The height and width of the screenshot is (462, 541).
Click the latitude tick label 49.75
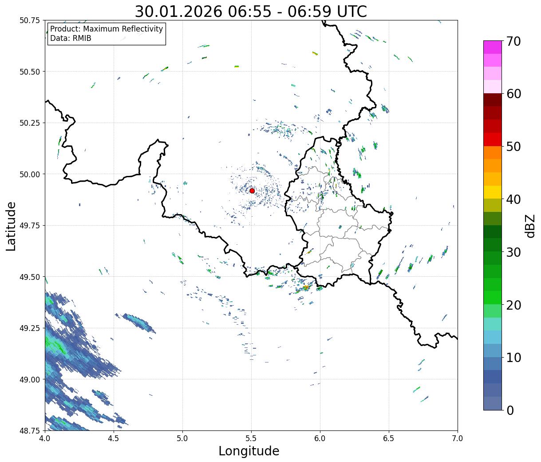[x=30, y=226]
